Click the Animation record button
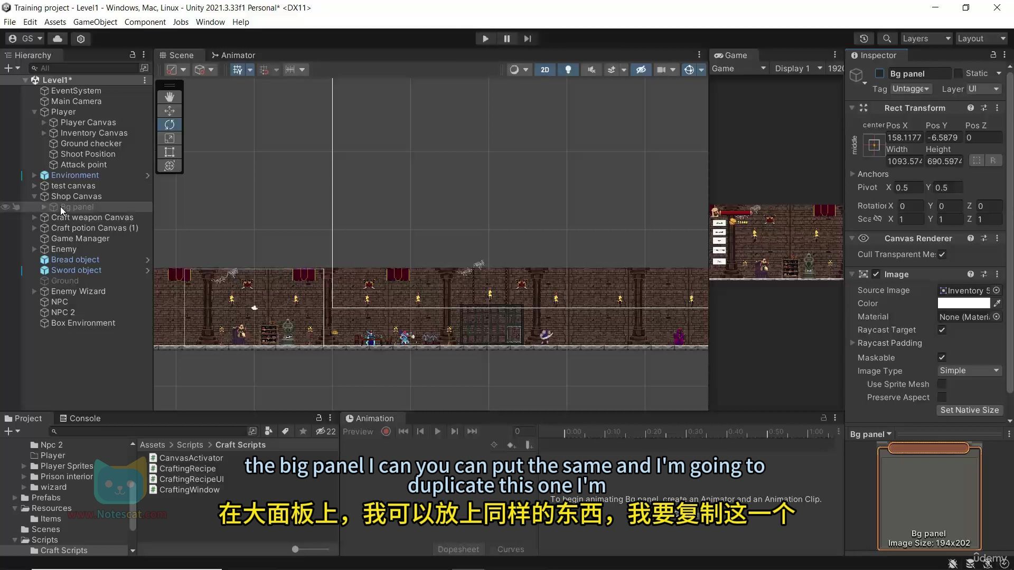1014x570 pixels. point(386,431)
